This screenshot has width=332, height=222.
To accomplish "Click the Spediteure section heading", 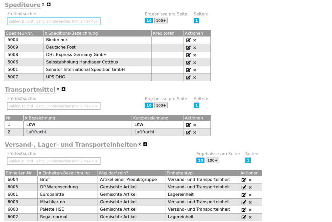I will pos(23,5).
